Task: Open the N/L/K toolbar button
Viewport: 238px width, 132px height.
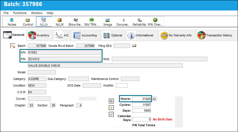Action: (x=60, y=22)
